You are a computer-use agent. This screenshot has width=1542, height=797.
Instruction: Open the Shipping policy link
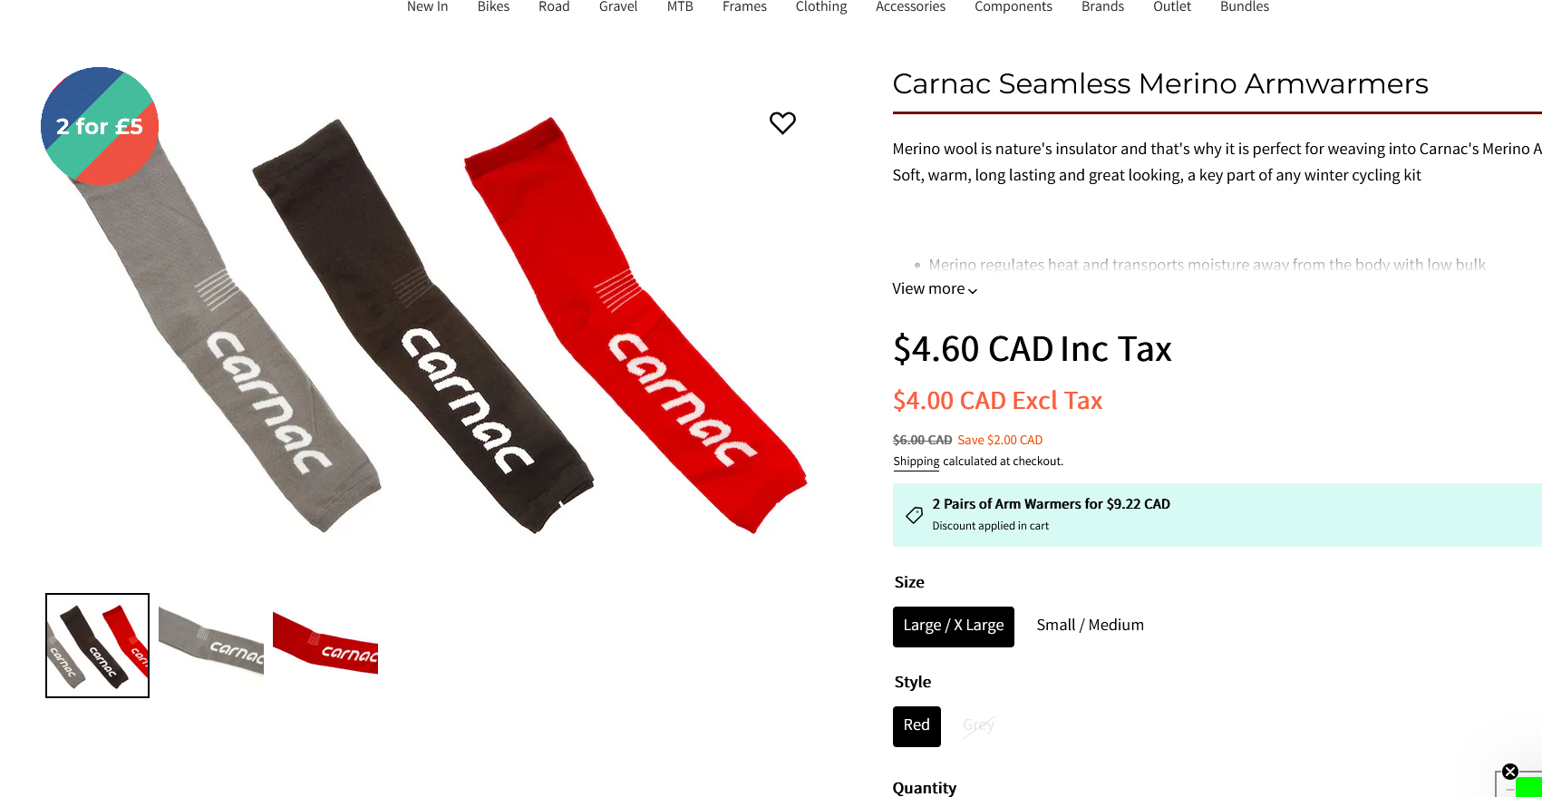click(916, 462)
